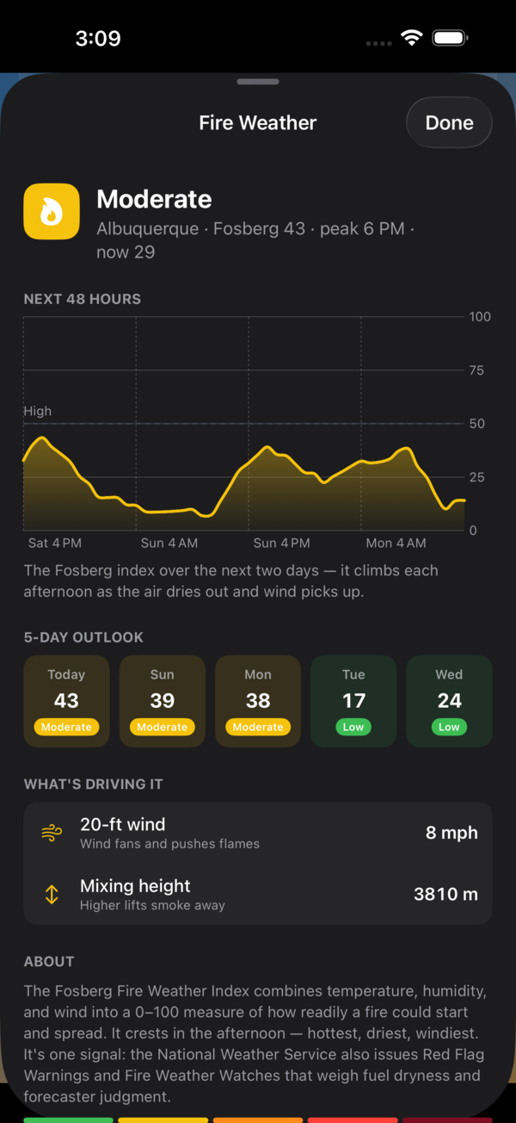Tap the 8 mph wind value
516x1123 pixels.
[x=451, y=833]
